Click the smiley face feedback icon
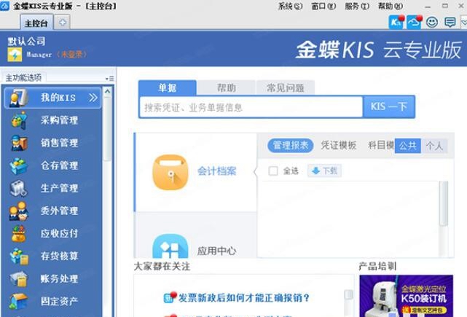This screenshot has width=467, height=317. pos(432,22)
